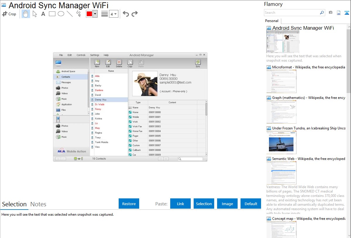Click the connection status icon in Android Manager footer
This screenshot has height=238, width=351.
click(78, 159)
